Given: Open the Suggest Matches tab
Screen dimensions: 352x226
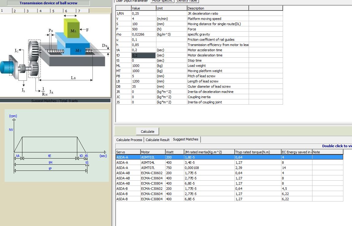Looking at the screenshot, I should (x=186, y=139).
